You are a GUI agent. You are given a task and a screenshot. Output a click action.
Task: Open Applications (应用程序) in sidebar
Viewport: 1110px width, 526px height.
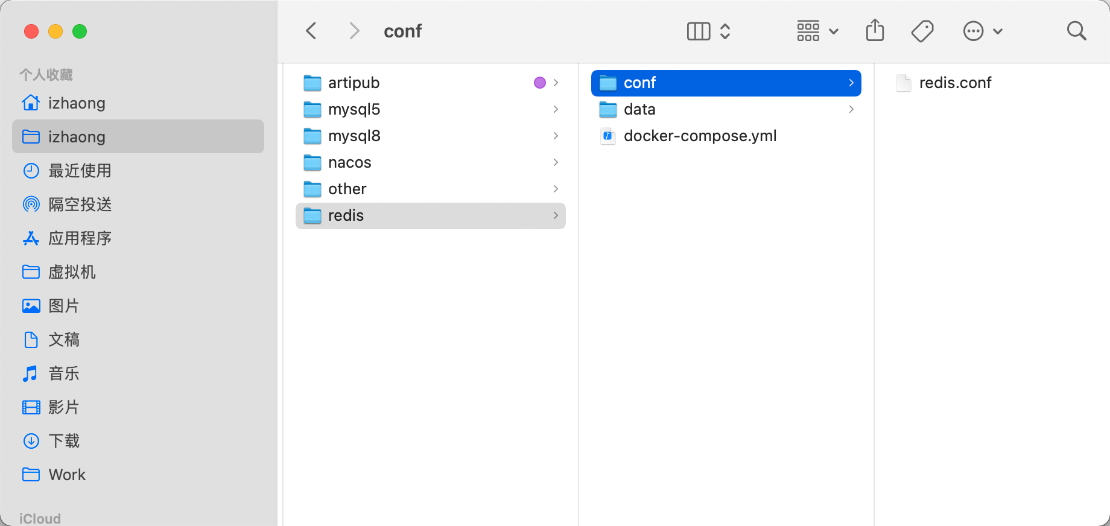(80, 238)
